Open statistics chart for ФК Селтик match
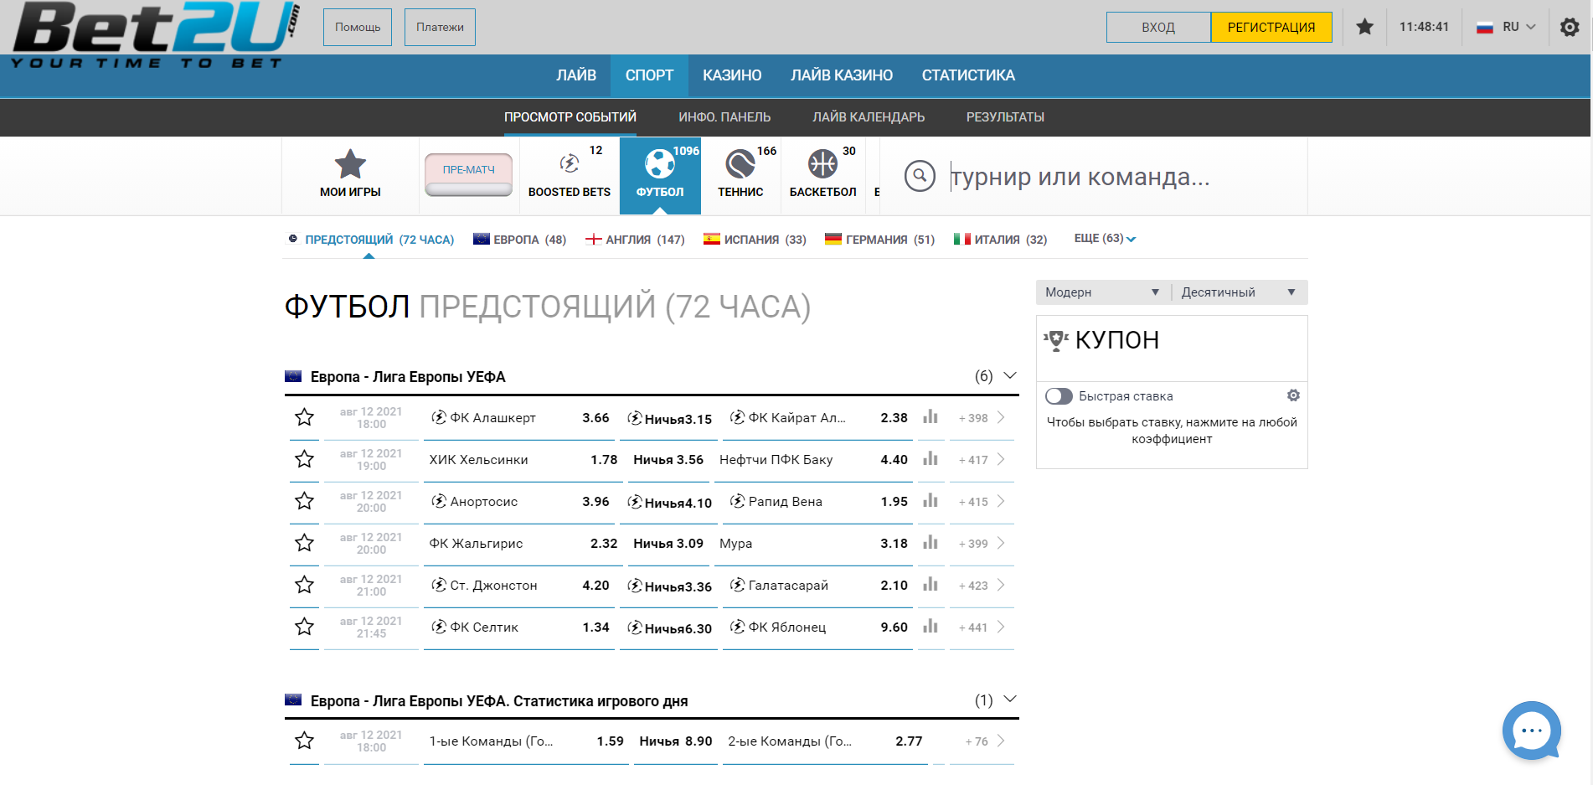The image size is (1593, 785). tap(930, 627)
